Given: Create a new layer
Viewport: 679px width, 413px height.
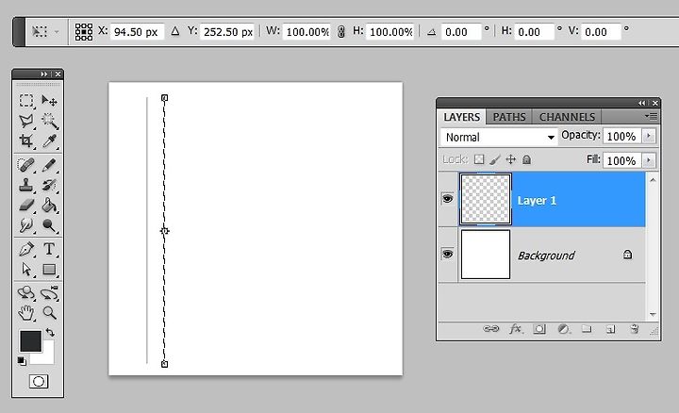Looking at the screenshot, I should pos(610,329).
